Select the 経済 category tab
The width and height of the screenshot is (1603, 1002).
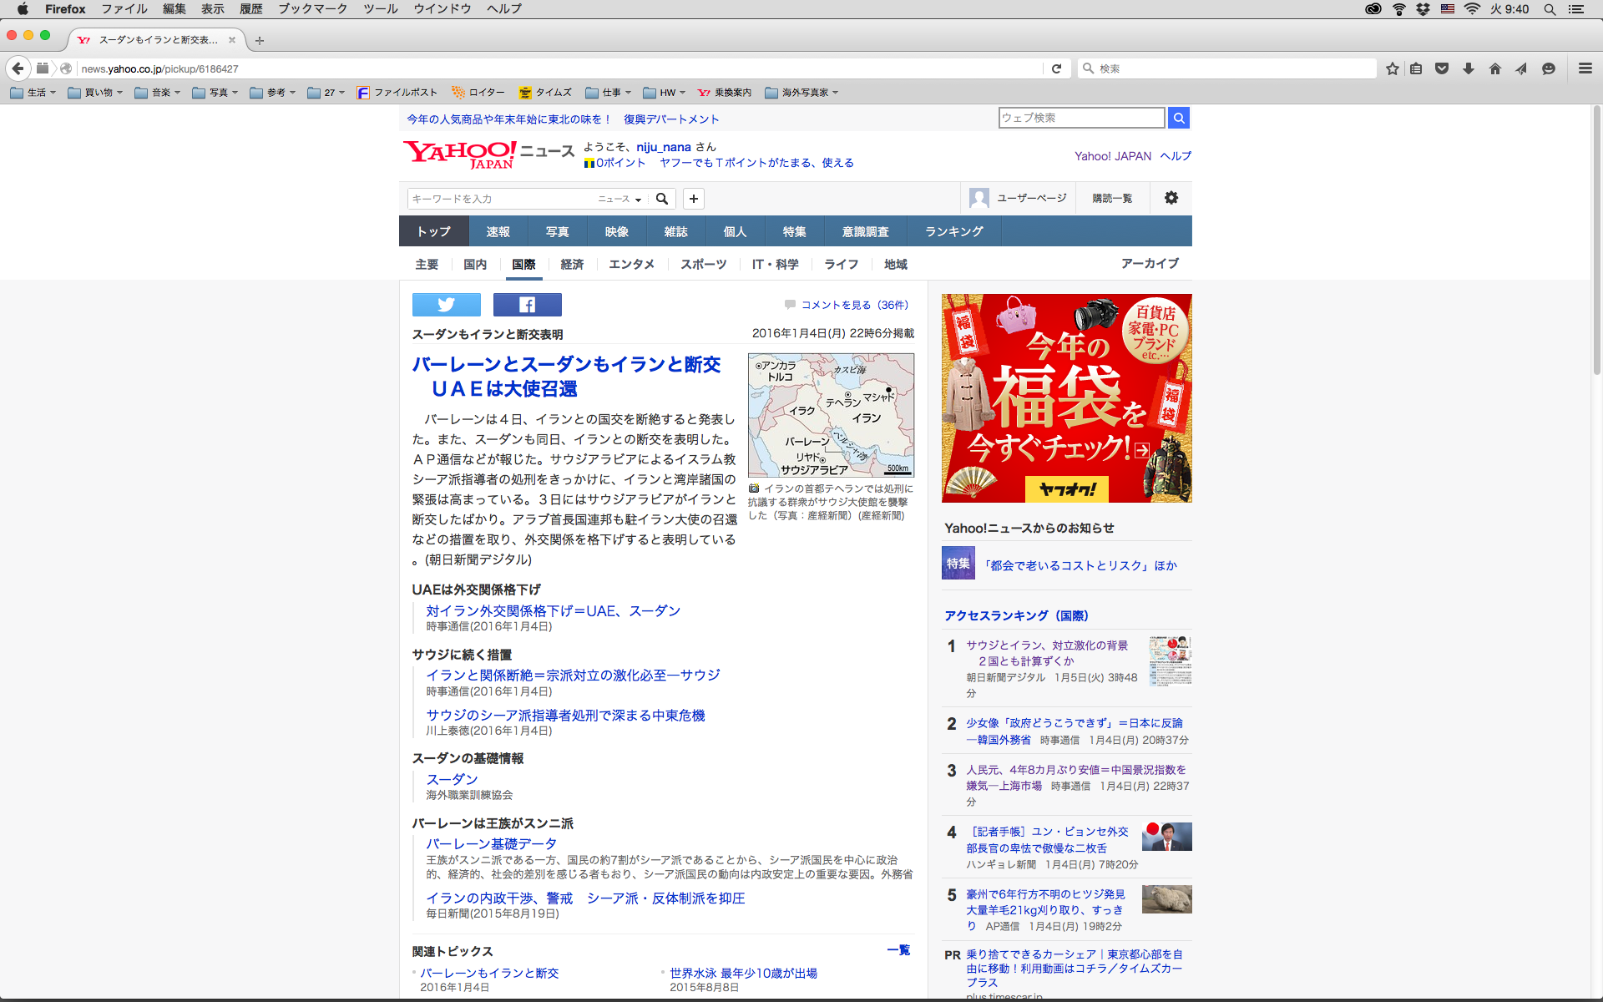click(x=572, y=264)
